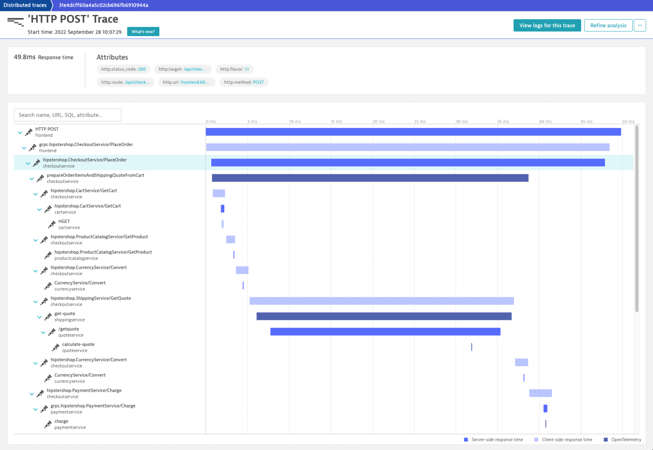Select the icon next to charge paymentservice span
653x450 pixels.
pyautogui.click(x=48, y=424)
